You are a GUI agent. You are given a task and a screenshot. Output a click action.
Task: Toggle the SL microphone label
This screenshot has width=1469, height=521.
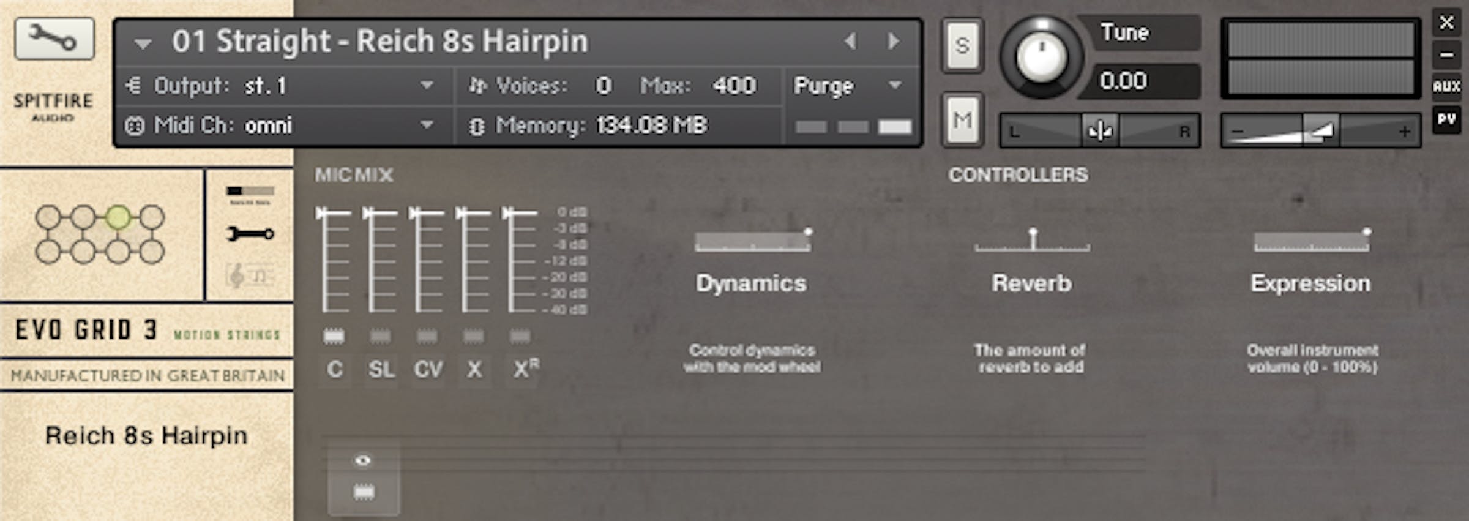(381, 369)
